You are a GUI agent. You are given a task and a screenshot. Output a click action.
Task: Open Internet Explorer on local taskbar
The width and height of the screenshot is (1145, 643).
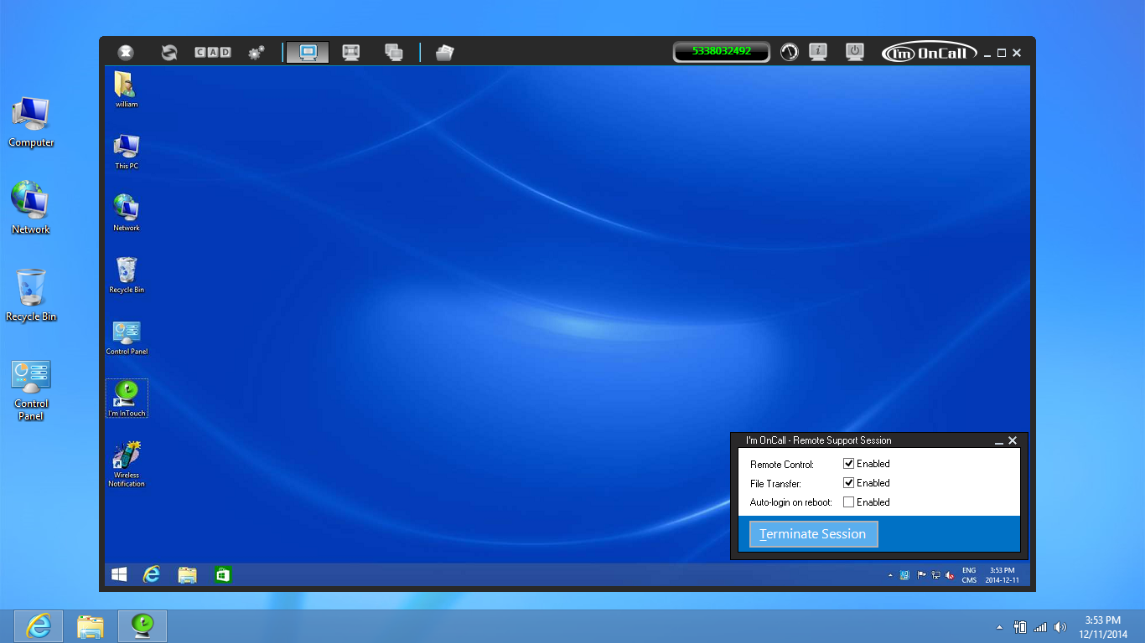38,626
